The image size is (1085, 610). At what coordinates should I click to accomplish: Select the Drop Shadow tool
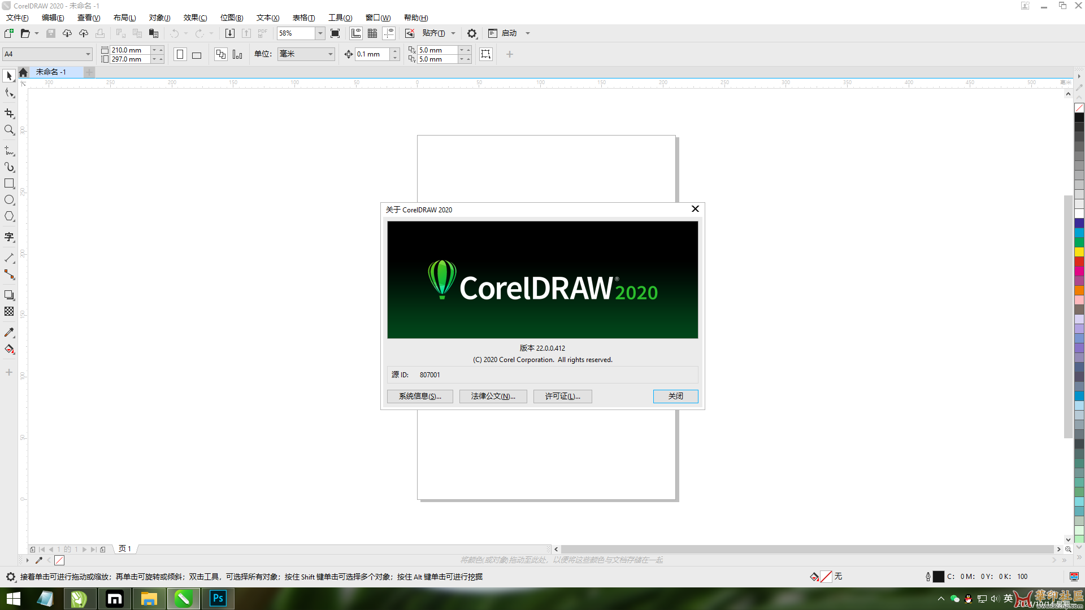pos(9,295)
